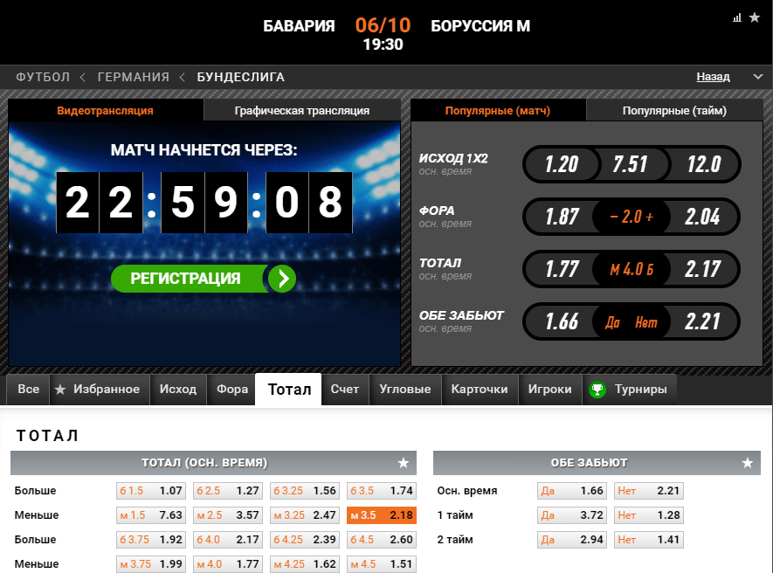Pick Нет 1.41 for 2 тайм
773x573 pixels.
coord(648,540)
